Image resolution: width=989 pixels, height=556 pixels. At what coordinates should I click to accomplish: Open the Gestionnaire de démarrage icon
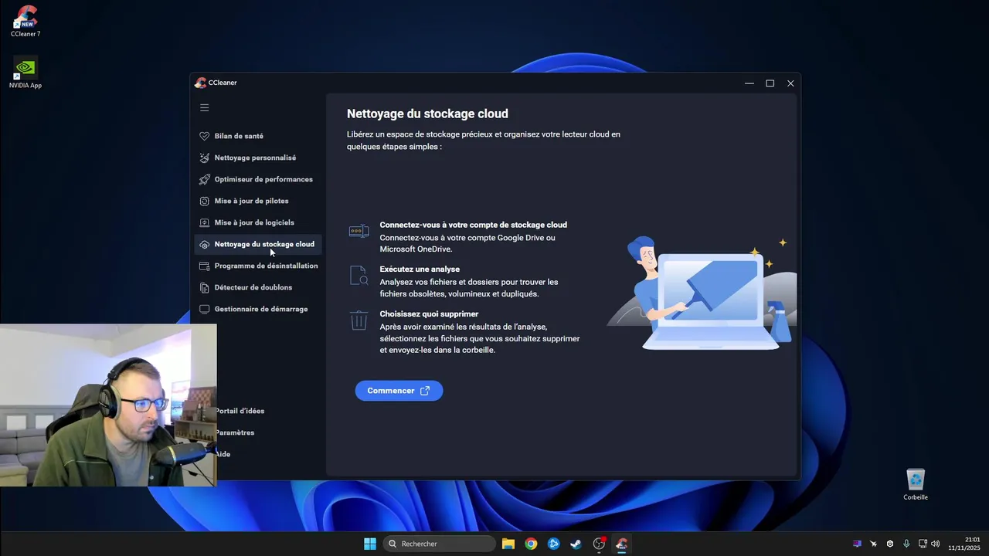(x=204, y=309)
